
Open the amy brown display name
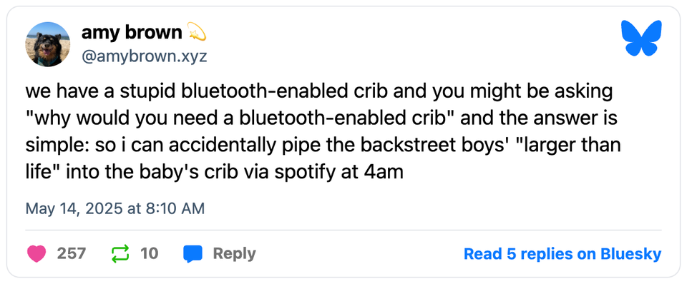[132, 32]
